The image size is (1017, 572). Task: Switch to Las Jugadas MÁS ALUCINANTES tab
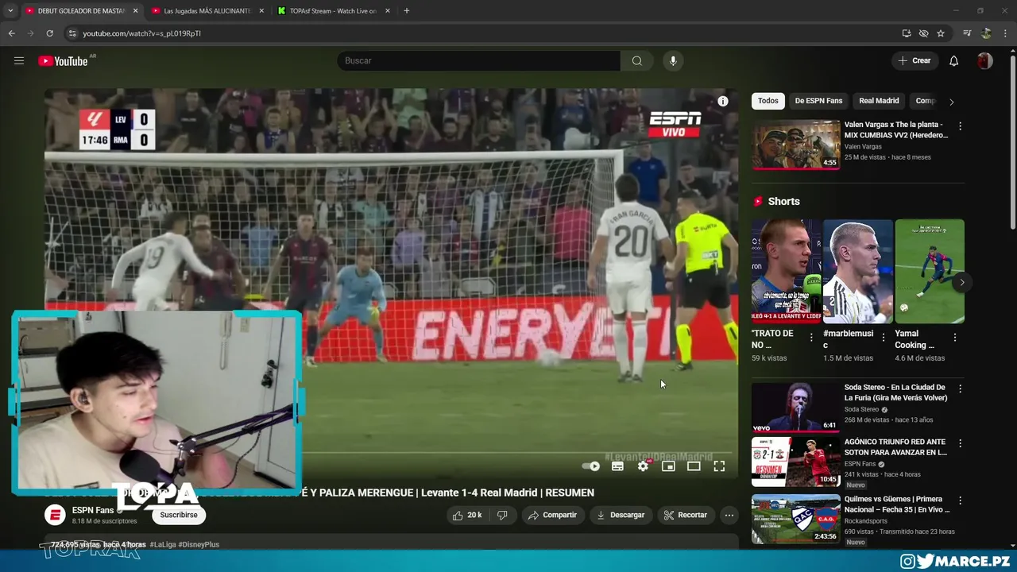point(207,11)
